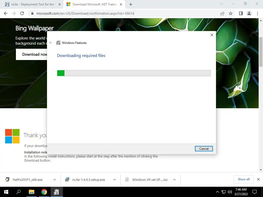Show hidden system tray icons
Image resolution: width=263 pixels, height=197 pixels.
(217, 192)
